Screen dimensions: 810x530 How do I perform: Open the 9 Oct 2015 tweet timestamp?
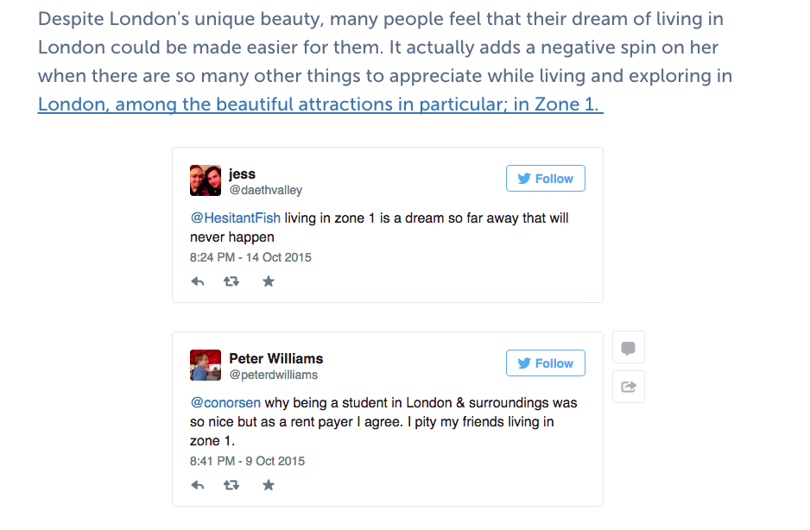coord(247,461)
